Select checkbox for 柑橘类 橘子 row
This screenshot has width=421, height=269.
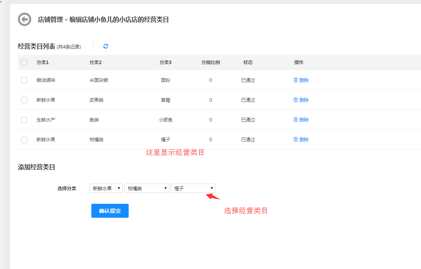(24, 140)
